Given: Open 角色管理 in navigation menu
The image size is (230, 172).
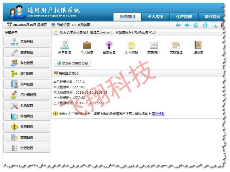Looking at the screenshot, I should pos(27,63).
